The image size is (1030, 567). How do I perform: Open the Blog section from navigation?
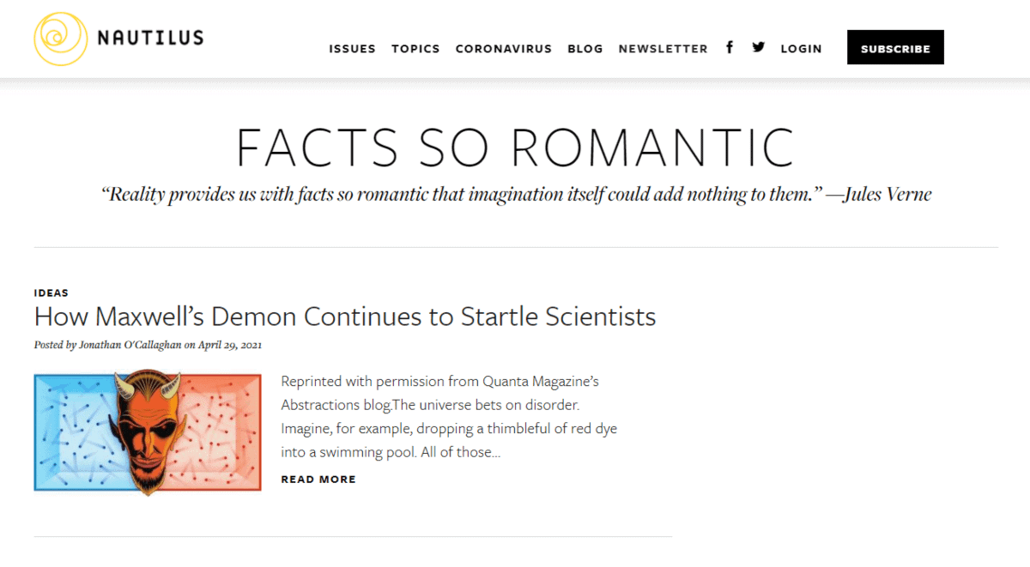point(585,49)
